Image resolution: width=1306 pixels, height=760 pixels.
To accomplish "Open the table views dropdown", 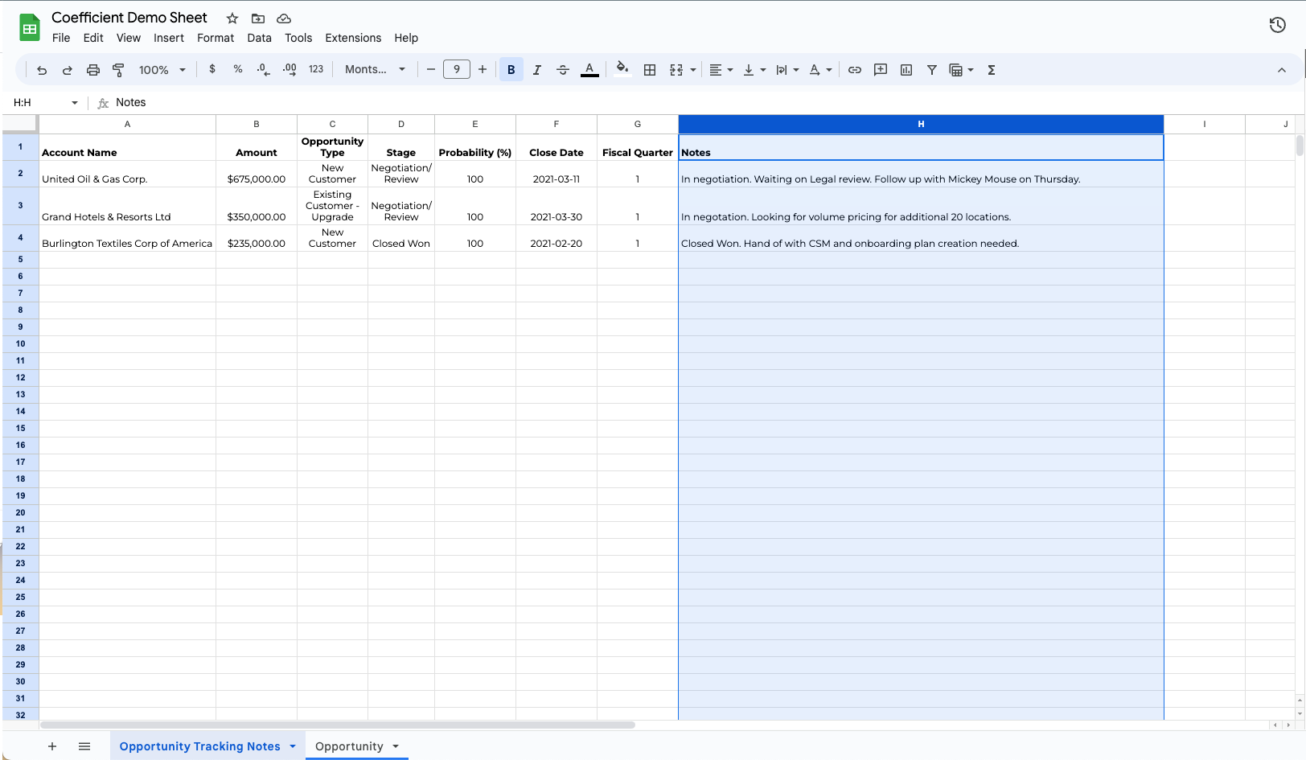I will pos(962,70).
